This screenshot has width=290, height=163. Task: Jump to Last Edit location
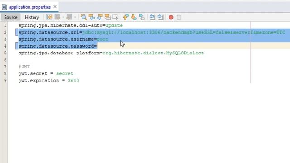49,17
